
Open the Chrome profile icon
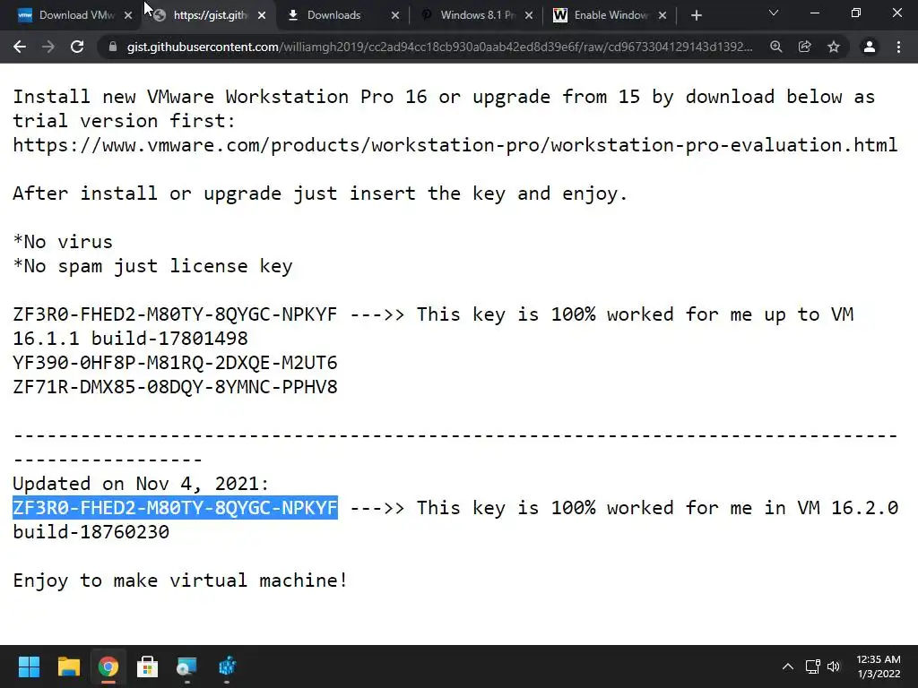(870, 47)
